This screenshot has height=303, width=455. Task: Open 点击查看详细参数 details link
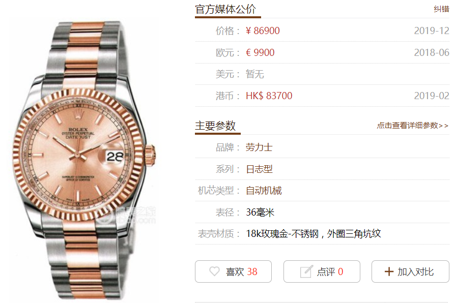(413, 126)
